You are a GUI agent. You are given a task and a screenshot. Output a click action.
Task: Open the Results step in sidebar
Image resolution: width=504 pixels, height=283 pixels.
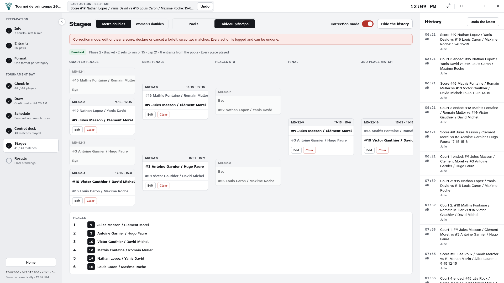[31, 160]
